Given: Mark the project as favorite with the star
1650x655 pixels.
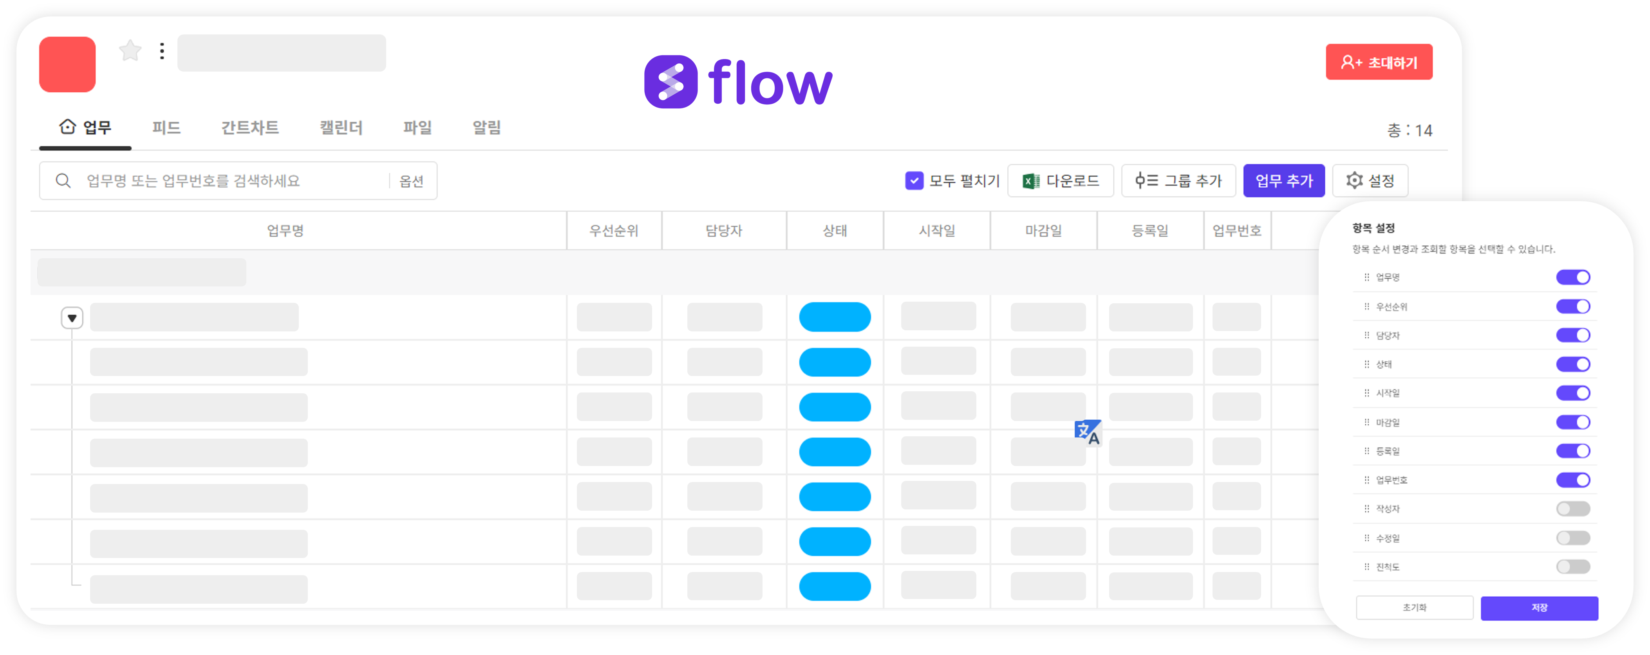Looking at the screenshot, I should (x=130, y=50).
